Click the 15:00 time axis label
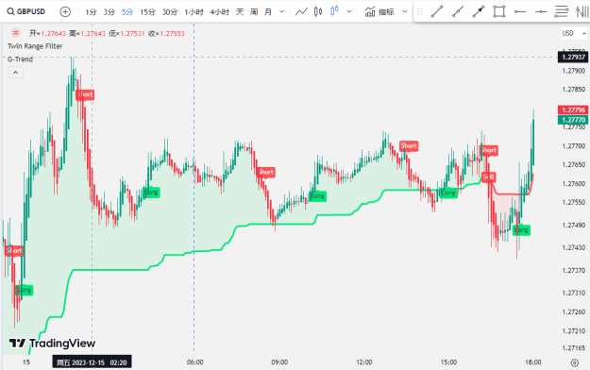 (x=449, y=362)
